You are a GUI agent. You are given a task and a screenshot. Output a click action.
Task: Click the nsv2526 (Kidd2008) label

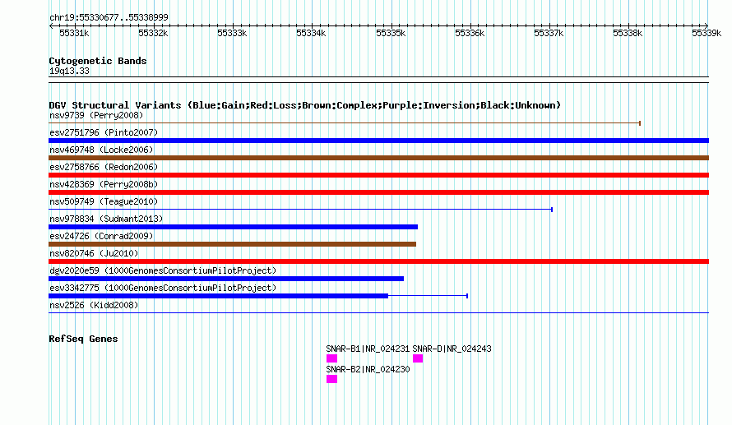click(94, 305)
